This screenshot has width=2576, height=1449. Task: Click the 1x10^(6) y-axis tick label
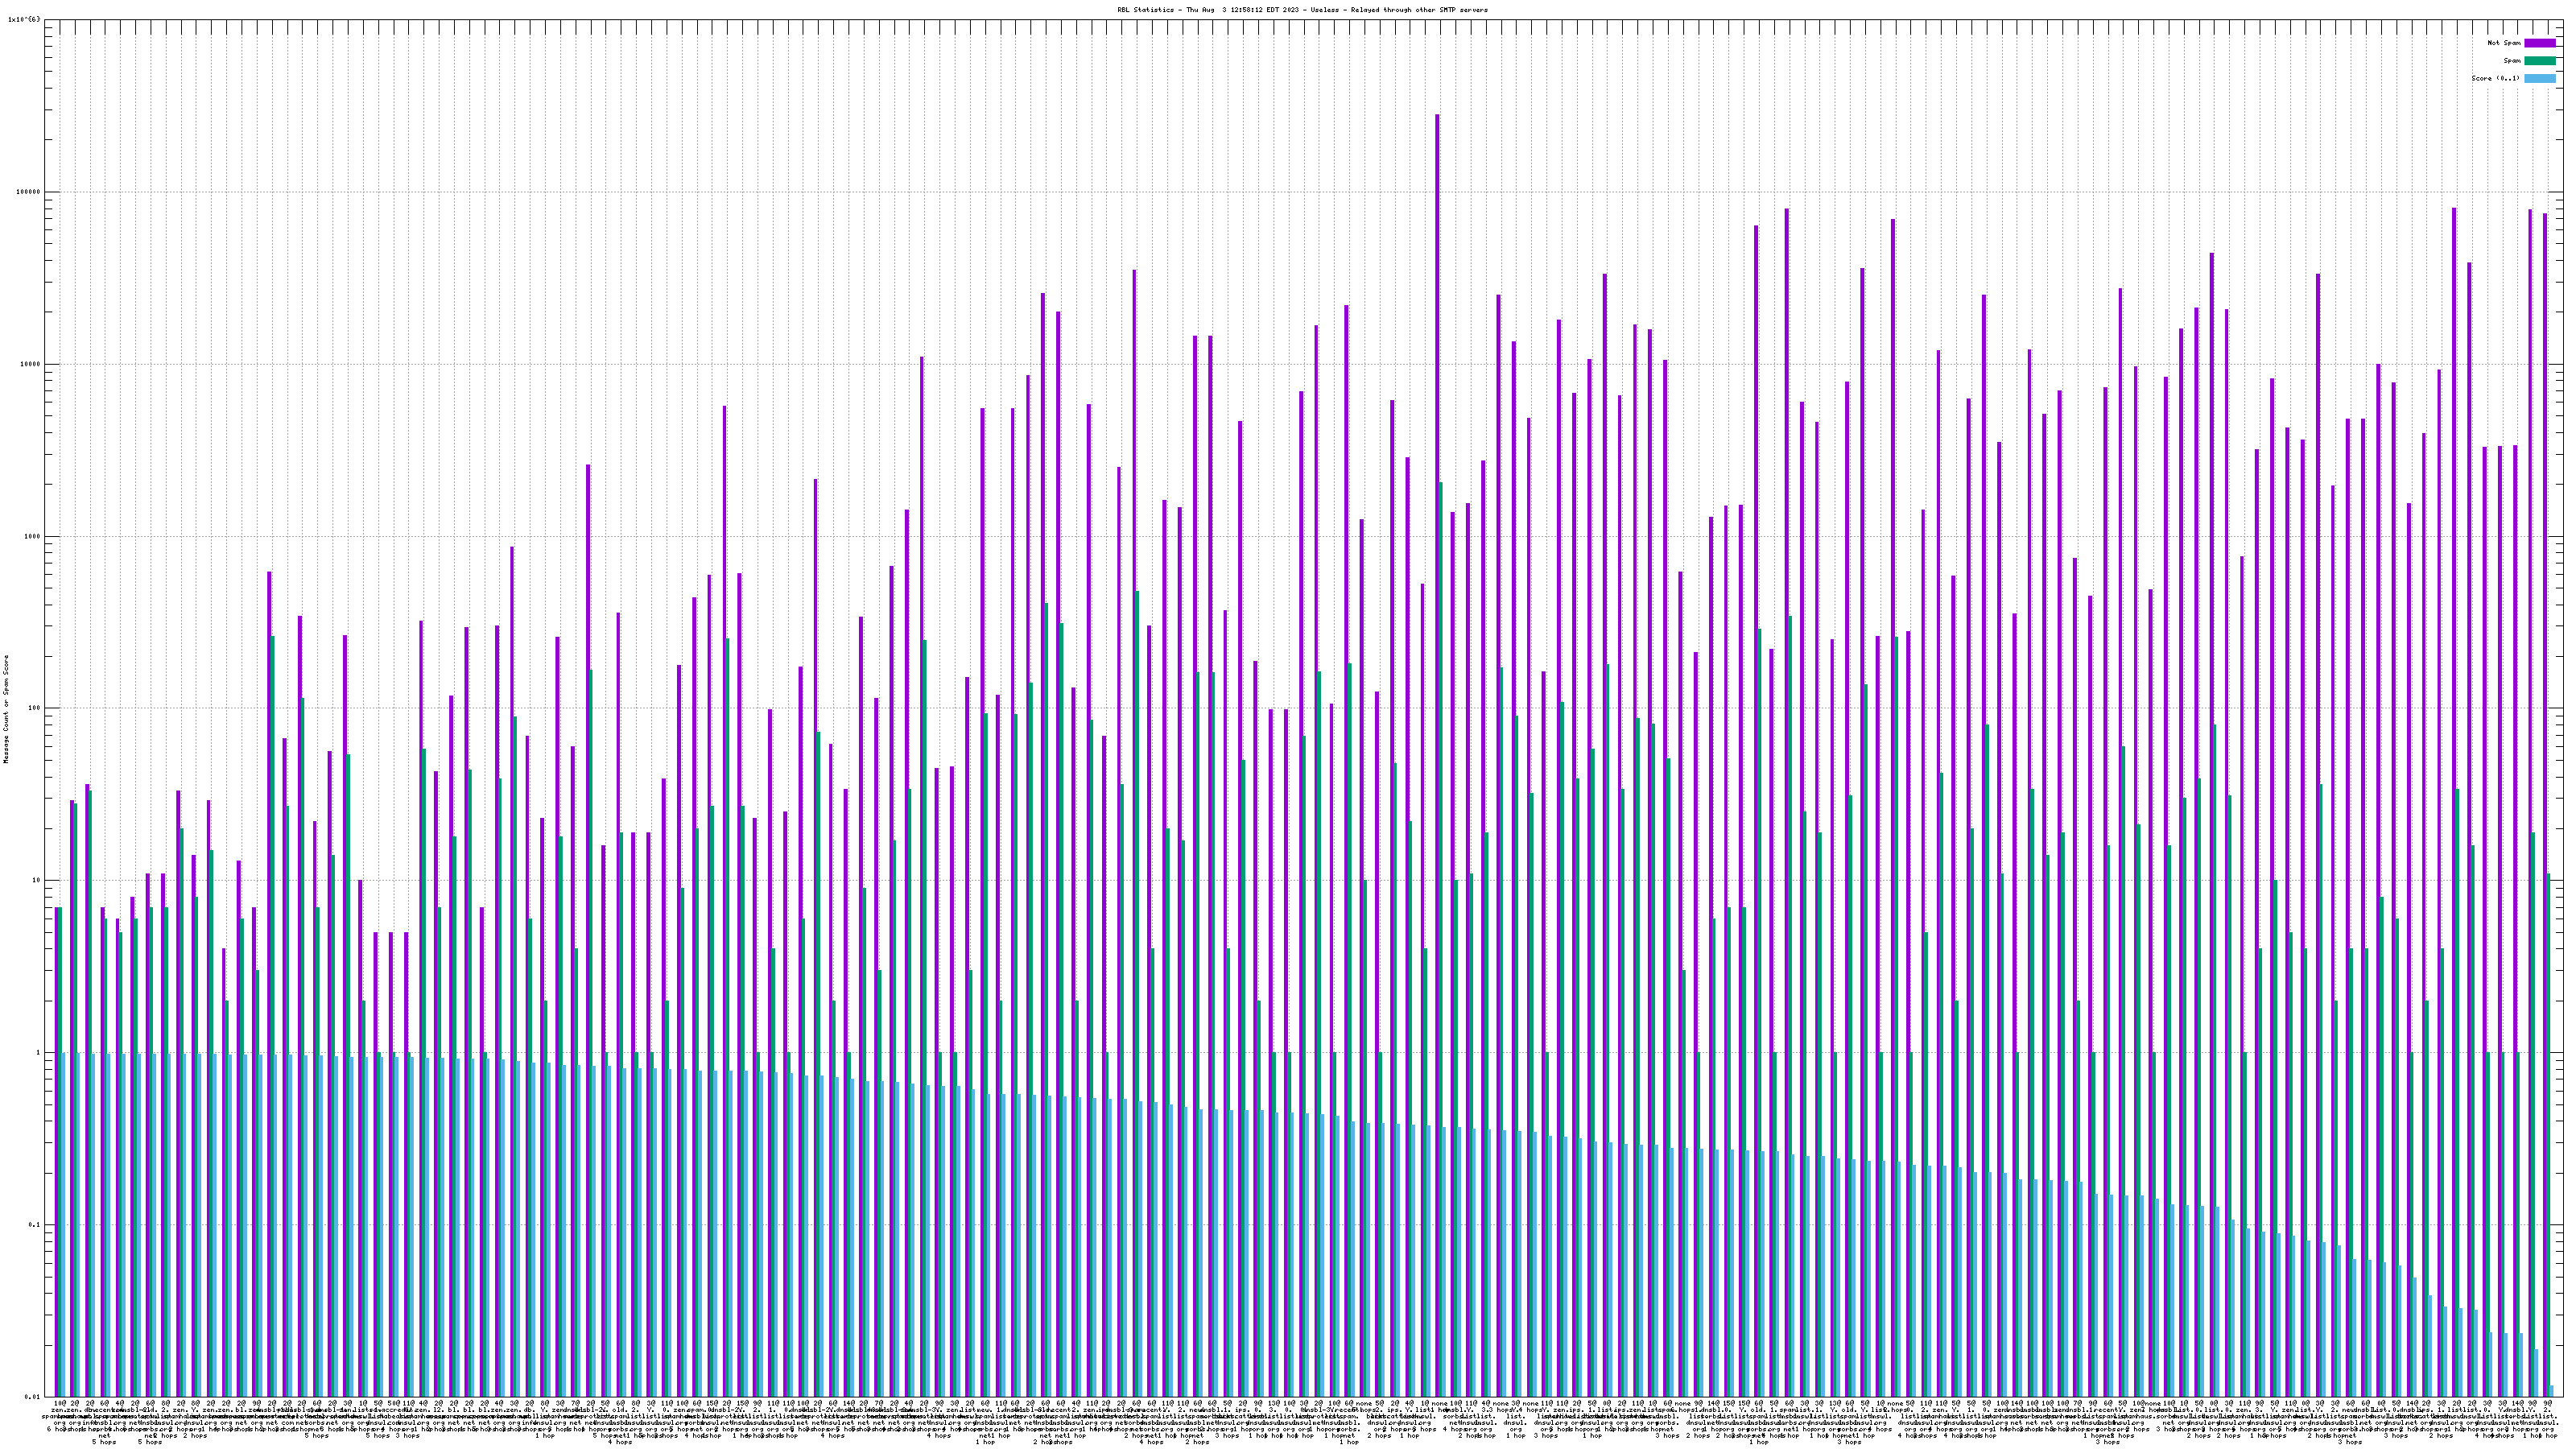point(24,19)
